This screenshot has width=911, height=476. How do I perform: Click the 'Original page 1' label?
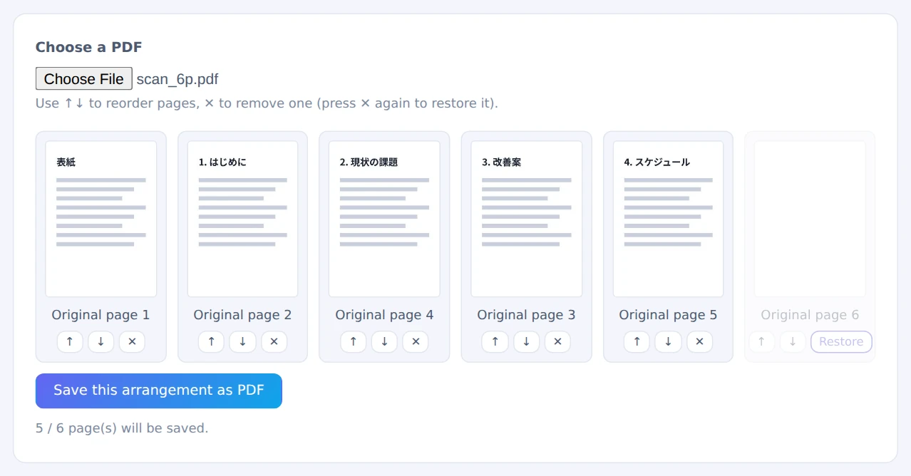tap(101, 315)
